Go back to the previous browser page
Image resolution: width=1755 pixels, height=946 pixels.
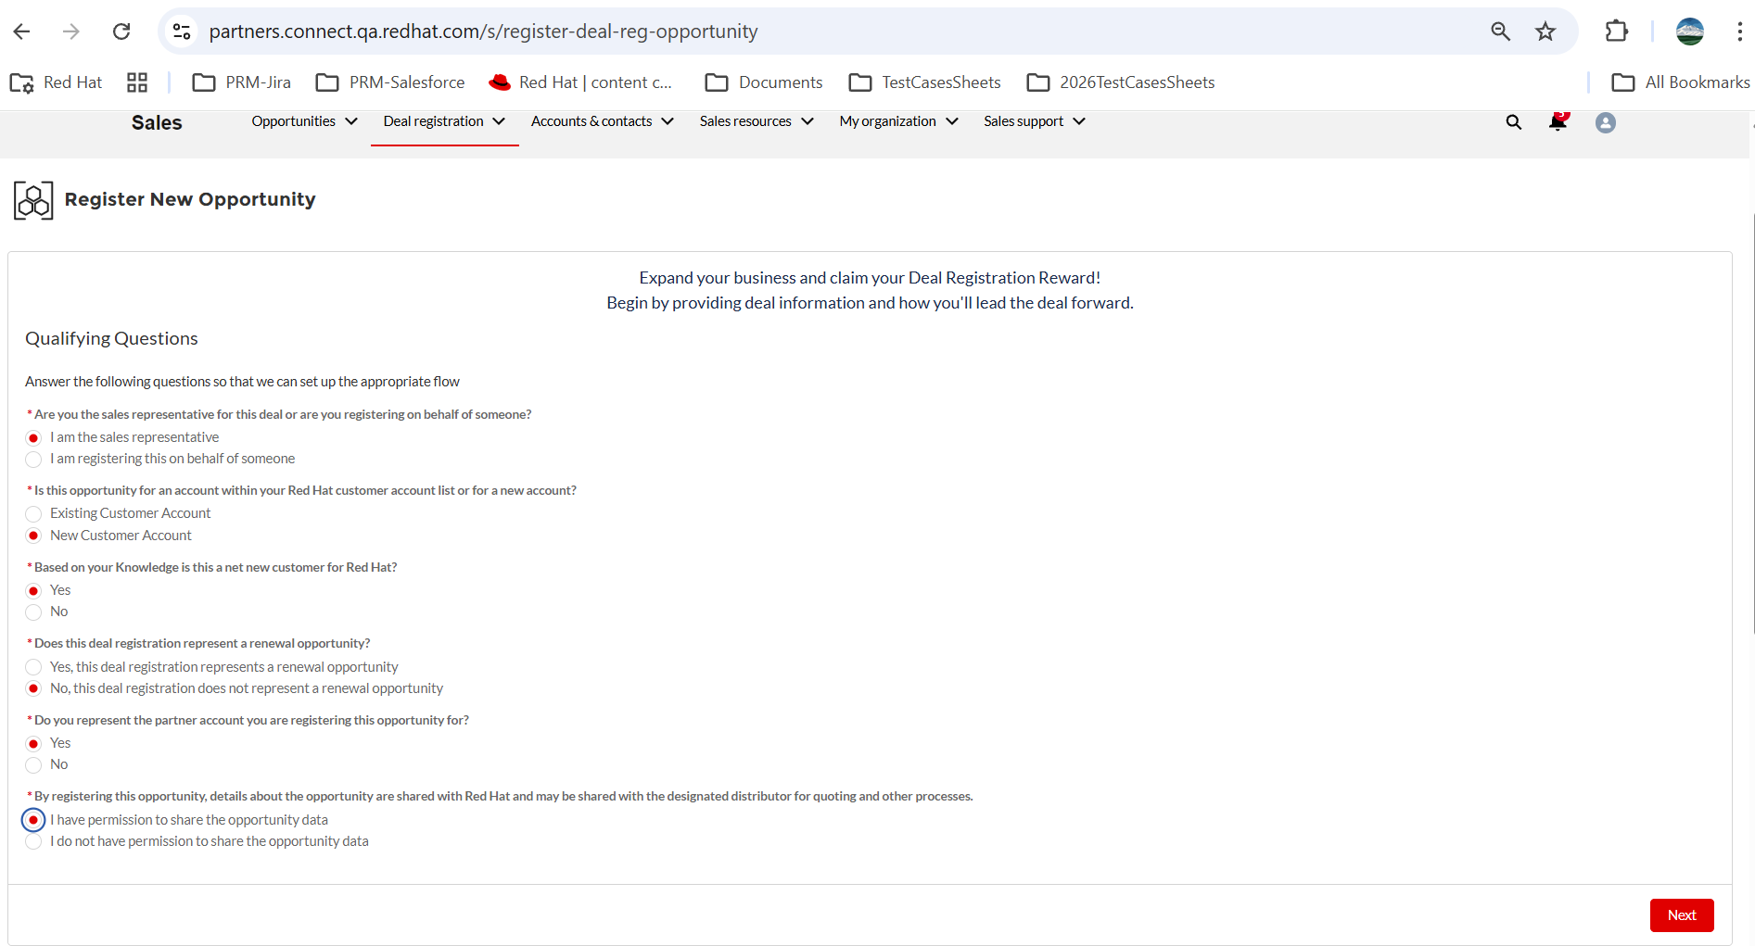(x=22, y=32)
